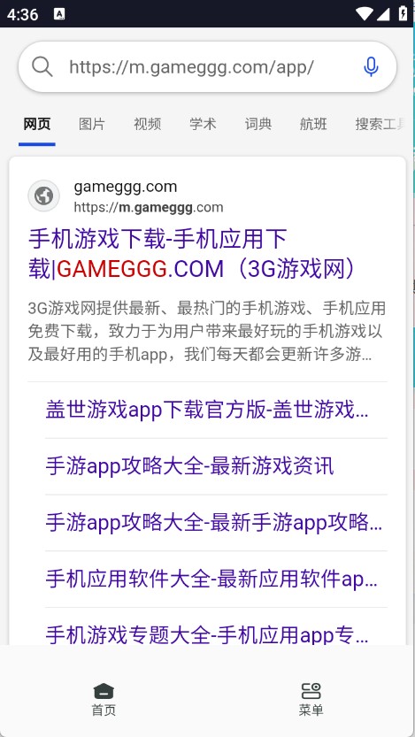Click the gameggg.com site name
Screen dimensions: 415x737
coord(126,187)
